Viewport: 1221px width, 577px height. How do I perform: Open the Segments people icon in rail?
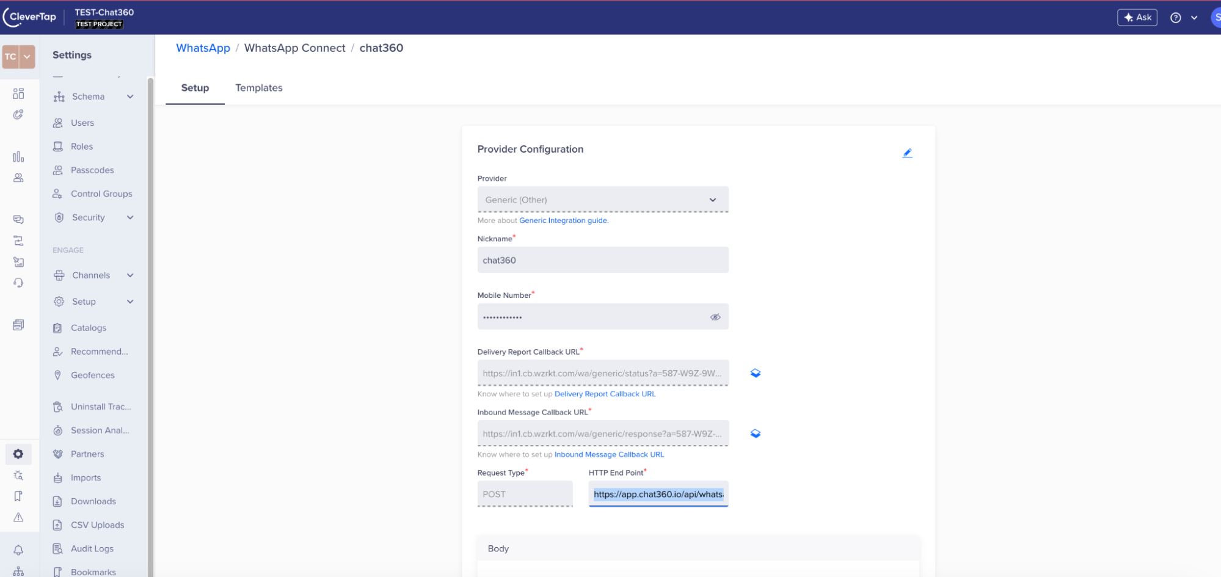18,178
